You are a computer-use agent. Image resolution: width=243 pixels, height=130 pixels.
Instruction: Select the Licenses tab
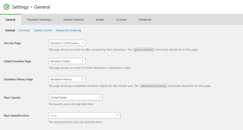pyautogui.click(x=121, y=20)
